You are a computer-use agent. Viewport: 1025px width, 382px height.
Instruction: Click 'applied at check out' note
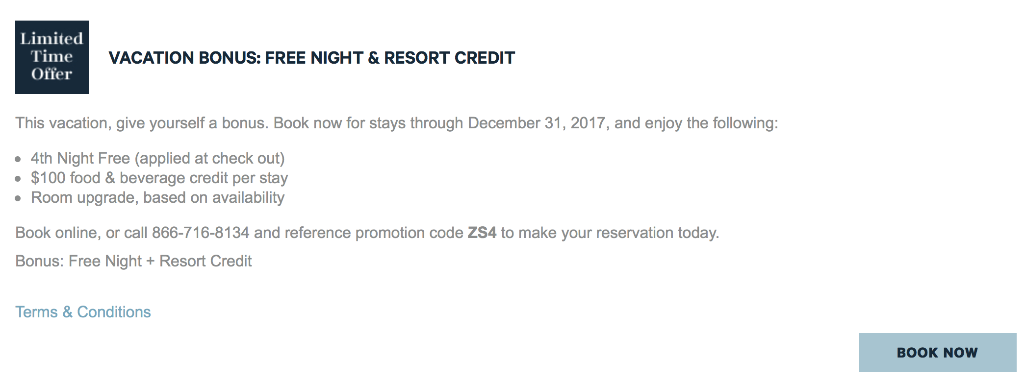coord(209,159)
